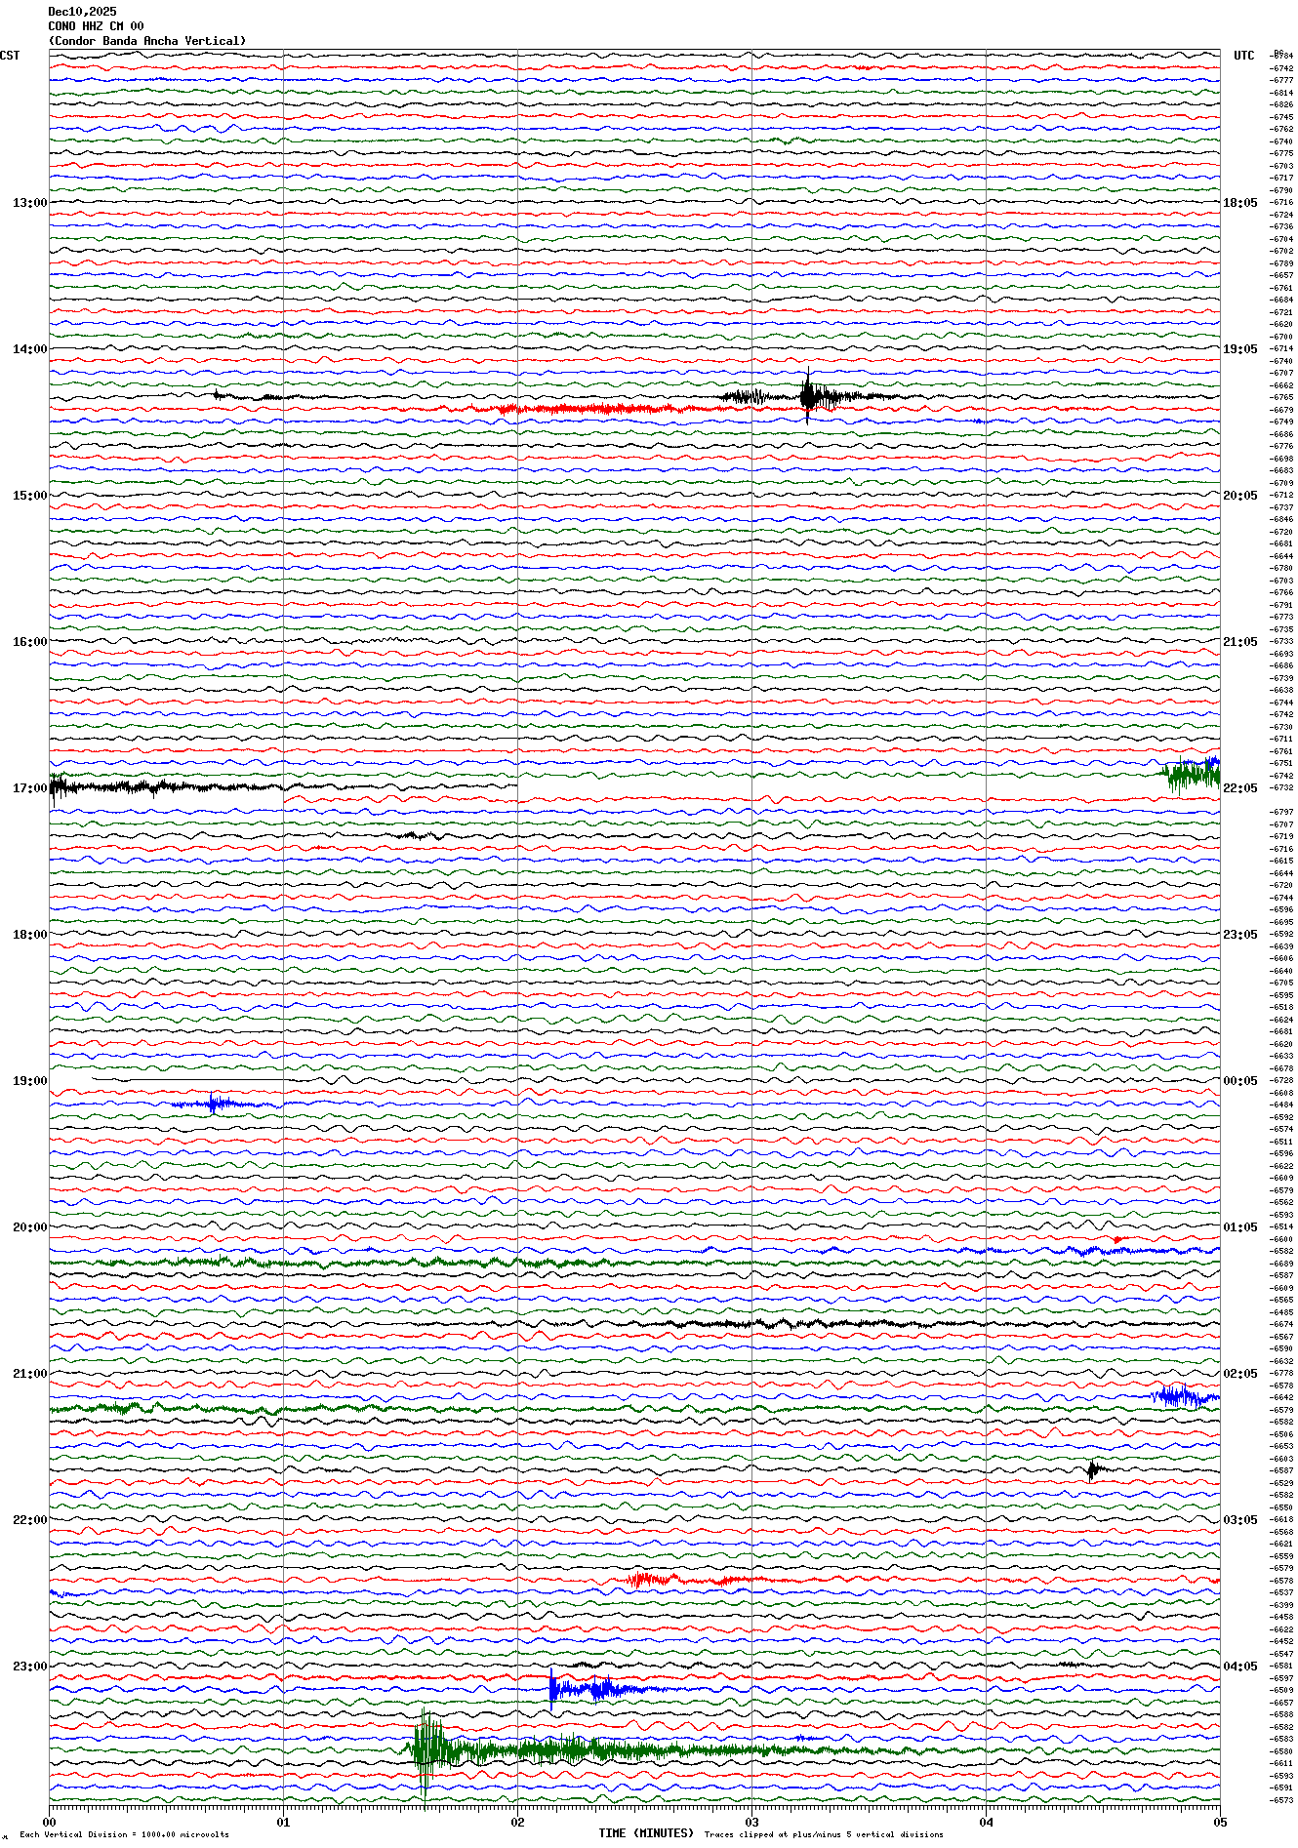Viewport: 1298px width, 1848px height.
Task: Click the red marker dot near 20:00 row
Action: [1117, 1240]
